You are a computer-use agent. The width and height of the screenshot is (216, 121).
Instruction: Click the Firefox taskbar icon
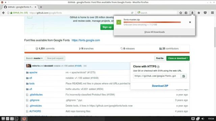(x=24, y=119)
